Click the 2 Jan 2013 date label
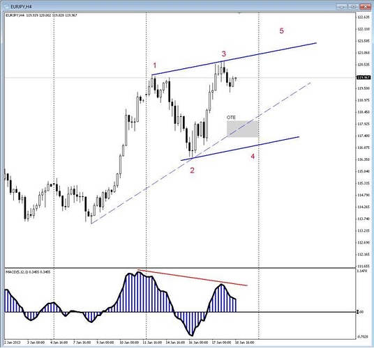Screen dimensions: 374x348 point(13,342)
